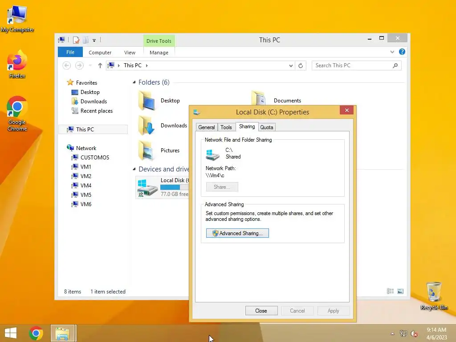This screenshot has height=342, width=456.
Task: Open CUSTOMOS network computer
Action: coord(94,157)
